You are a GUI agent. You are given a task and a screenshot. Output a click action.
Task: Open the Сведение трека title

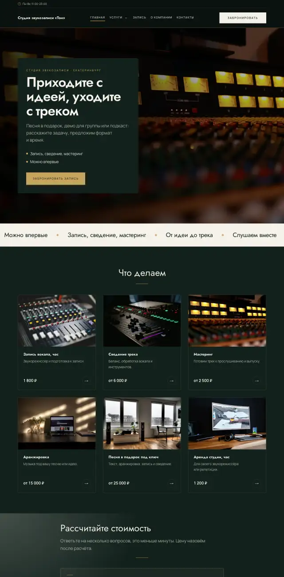click(x=123, y=354)
